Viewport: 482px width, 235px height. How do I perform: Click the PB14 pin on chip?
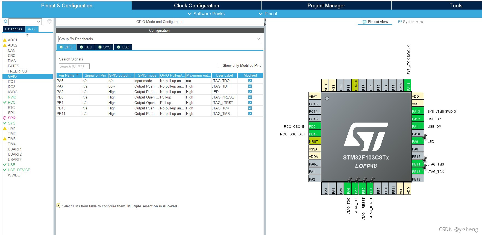click(418, 164)
